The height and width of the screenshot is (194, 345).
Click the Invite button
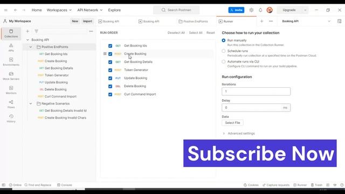[236, 10]
